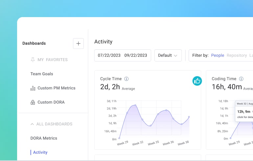This screenshot has width=253, height=161.
Task: Open the Default dropdown
Action: pyautogui.click(x=168, y=55)
